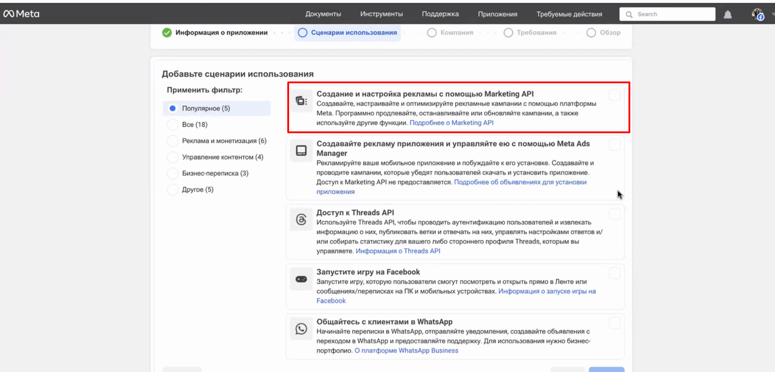Click the Threads API logo icon
The image size is (775, 372).
[301, 220]
